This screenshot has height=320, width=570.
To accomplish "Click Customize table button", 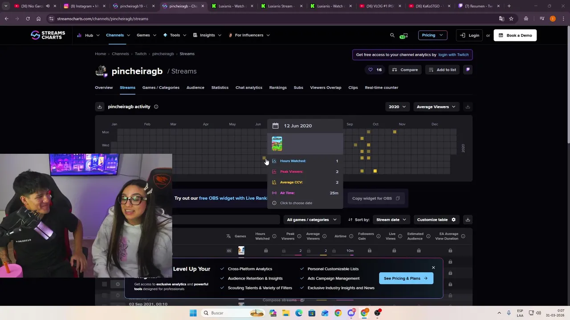I will coord(436,220).
